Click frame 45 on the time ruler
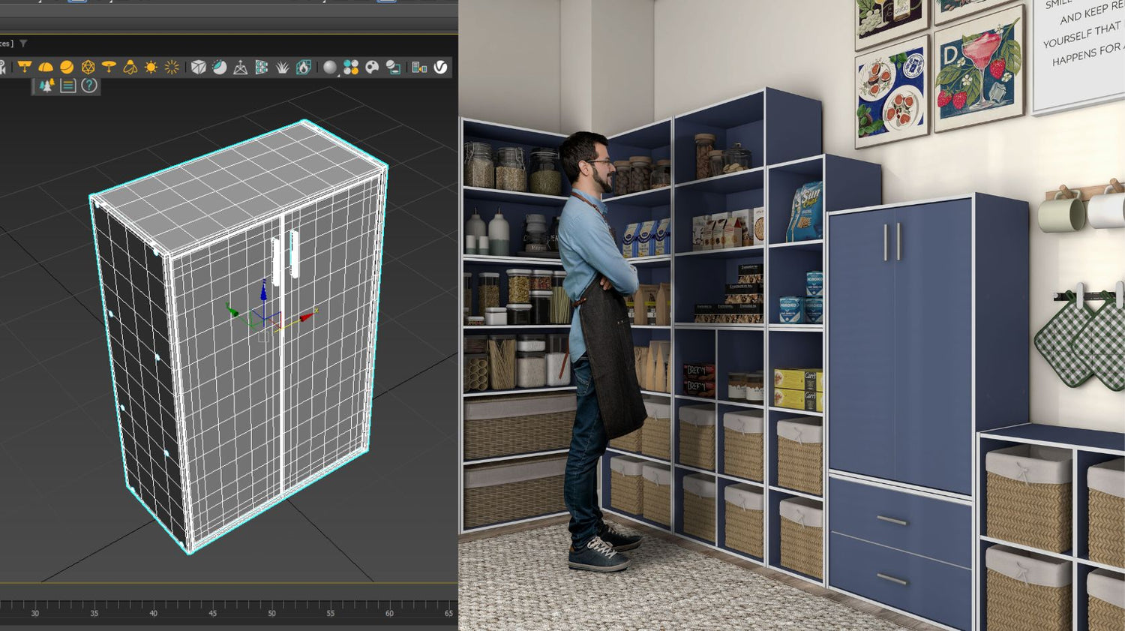The height and width of the screenshot is (631, 1125). pos(212,612)
